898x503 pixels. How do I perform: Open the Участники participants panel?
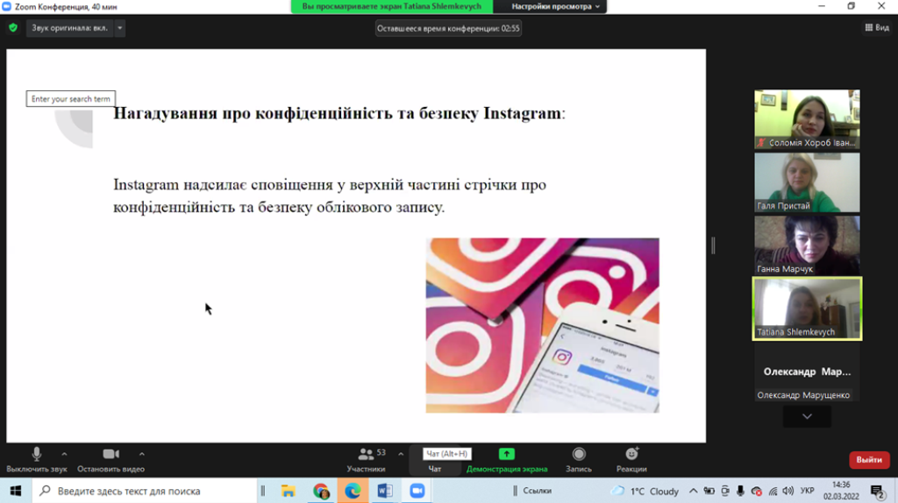[367, 460]
